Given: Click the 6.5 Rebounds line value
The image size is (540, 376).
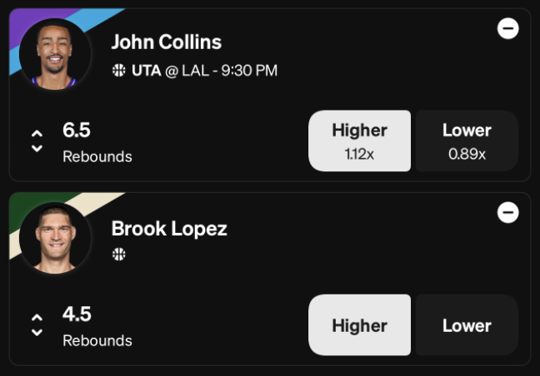Looking at the screenshot, I should [77, 130].
